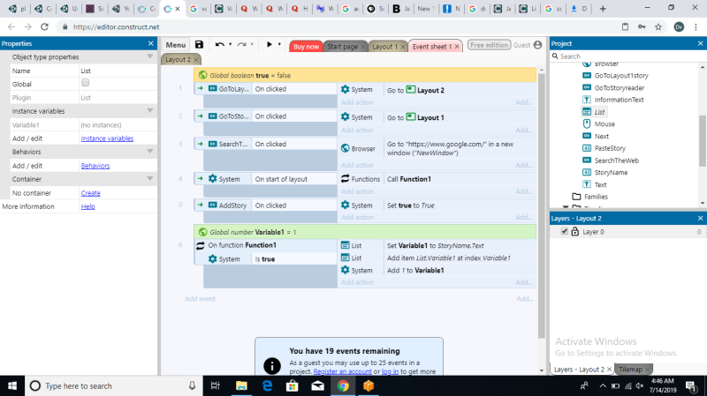Click Register an account link
Viewport: 707px width, 396px height.
tap(342, 371)
